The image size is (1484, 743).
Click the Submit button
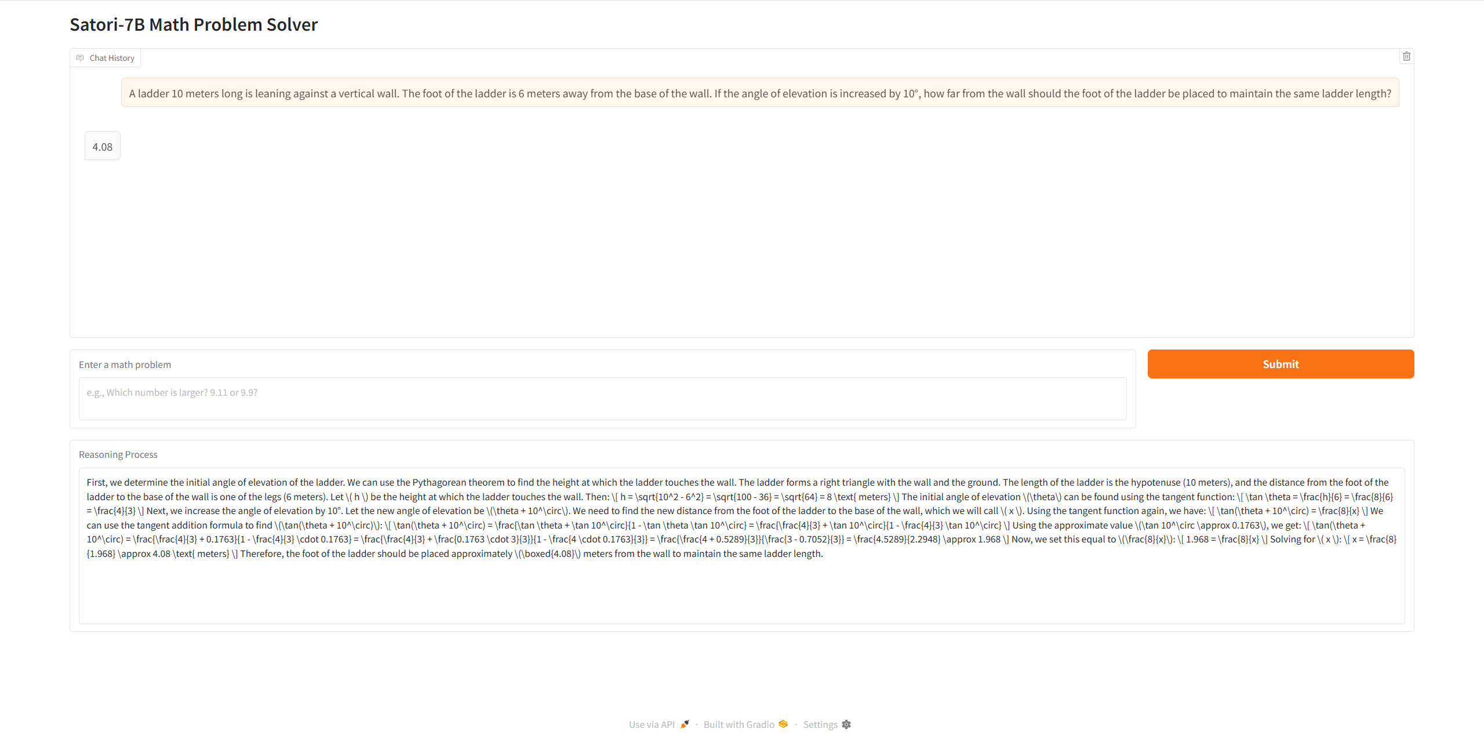pos(1281,364)
